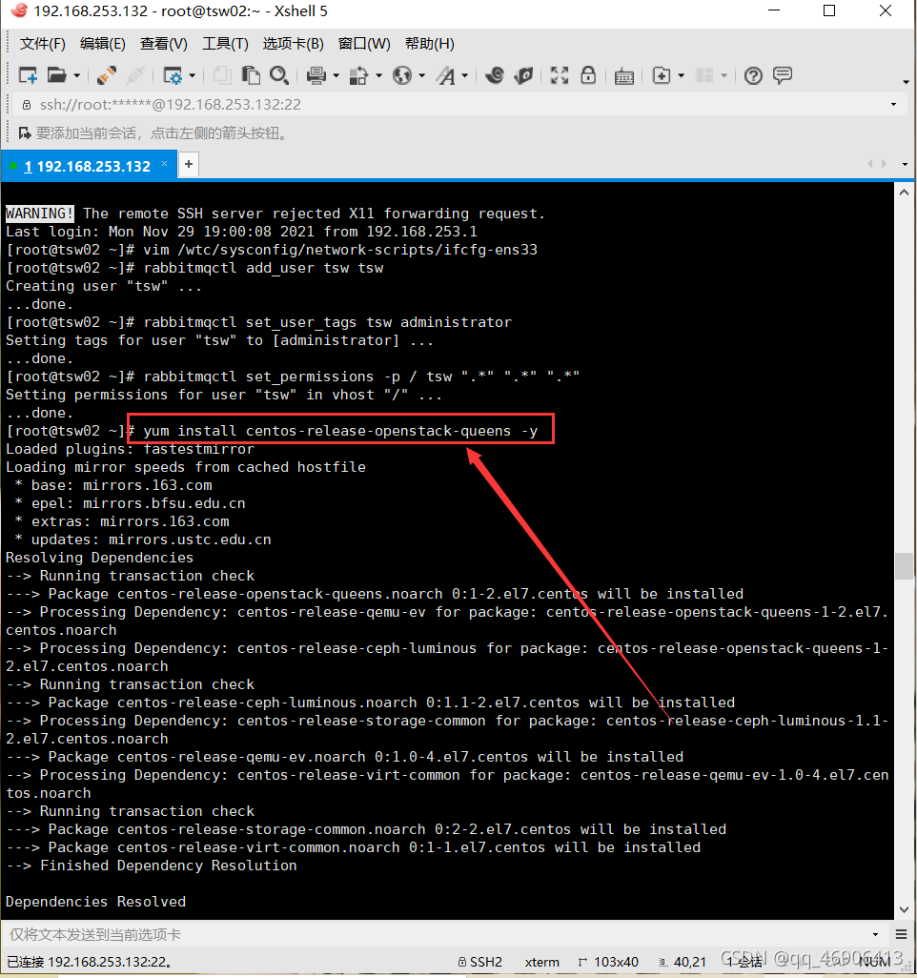Image resolution: width=917 pixels, height=978 pixels.
Task: Expand address bar history dropdown
Action: click(894, 104)
